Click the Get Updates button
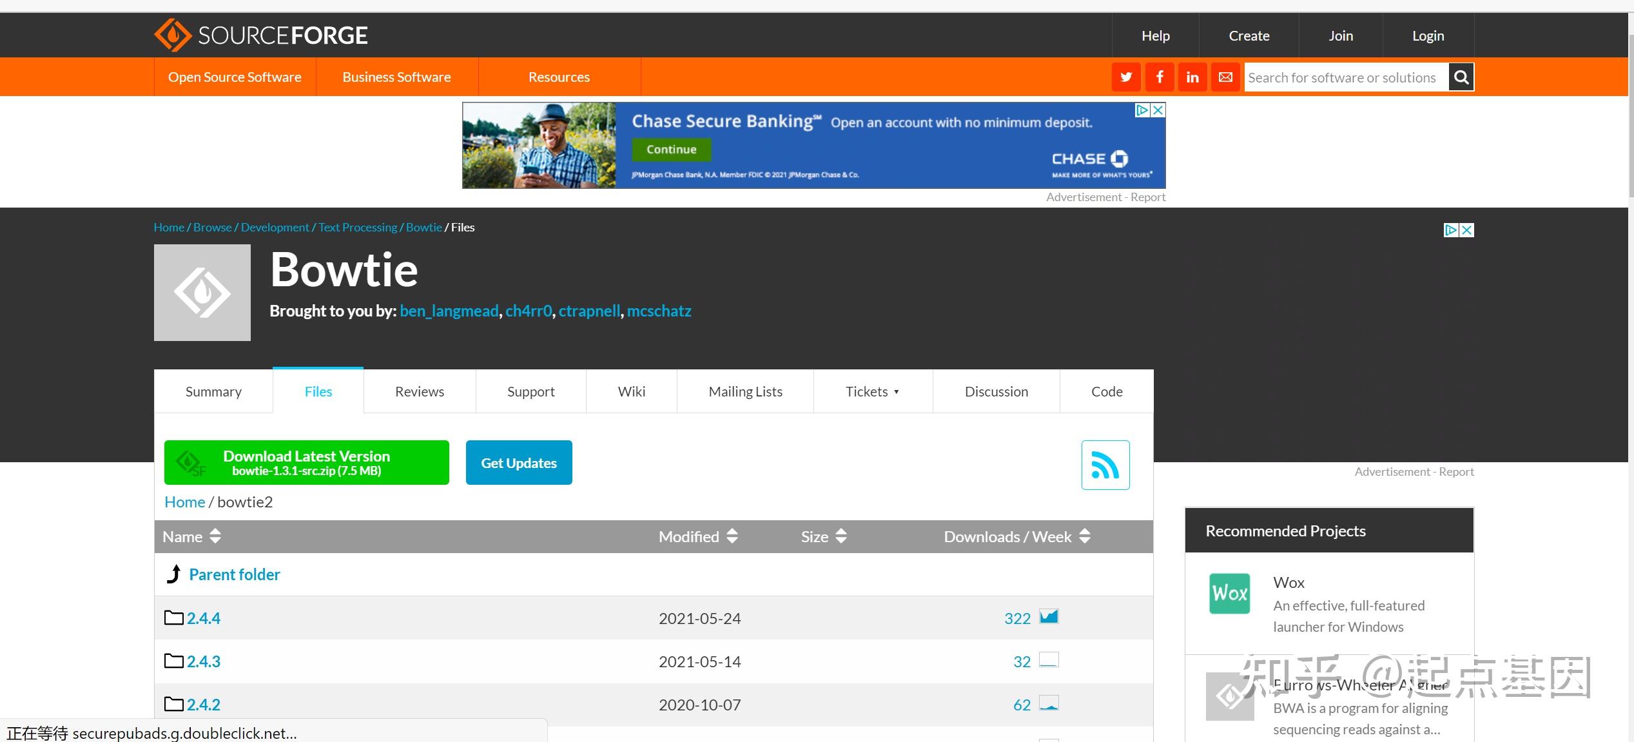The image size is (1634, 742). (x=518, y=462)
